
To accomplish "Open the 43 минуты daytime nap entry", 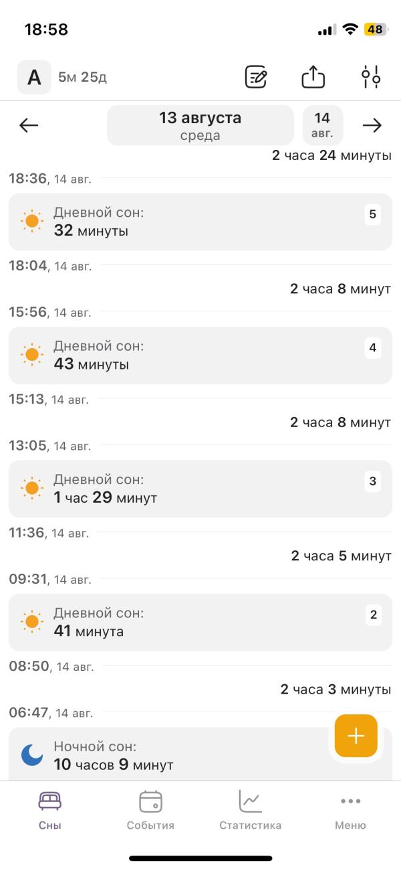I will tap(200, 355).
